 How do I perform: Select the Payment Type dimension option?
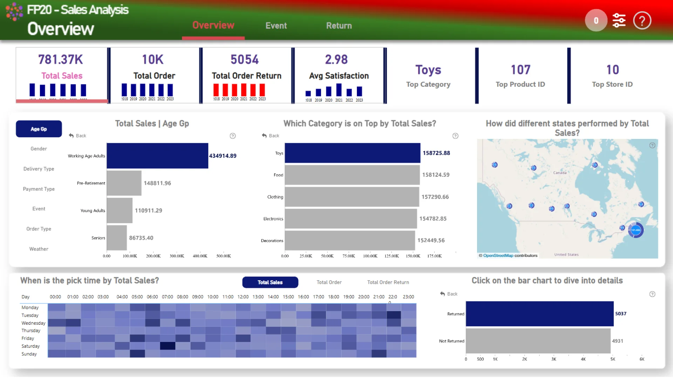coord(39,189)
